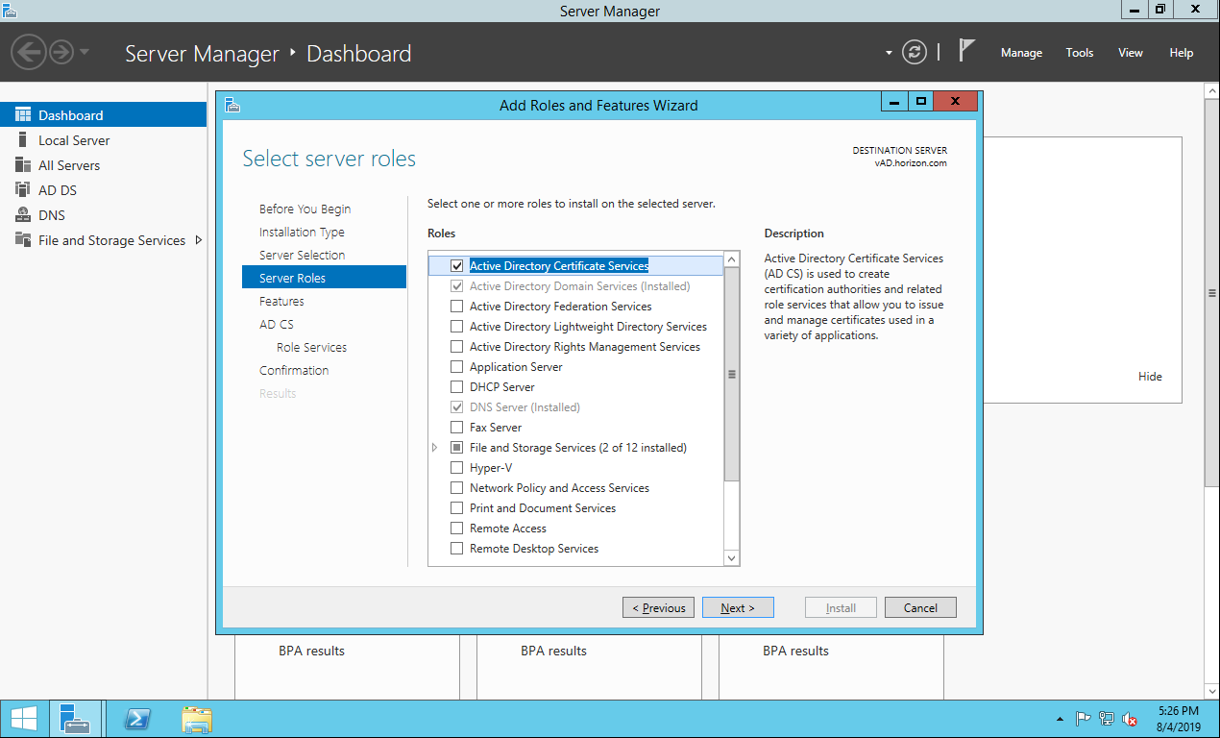Screen dimensions: 1220x738
Task: Click the Refresh dashboard icon
Action: point(915,53)
